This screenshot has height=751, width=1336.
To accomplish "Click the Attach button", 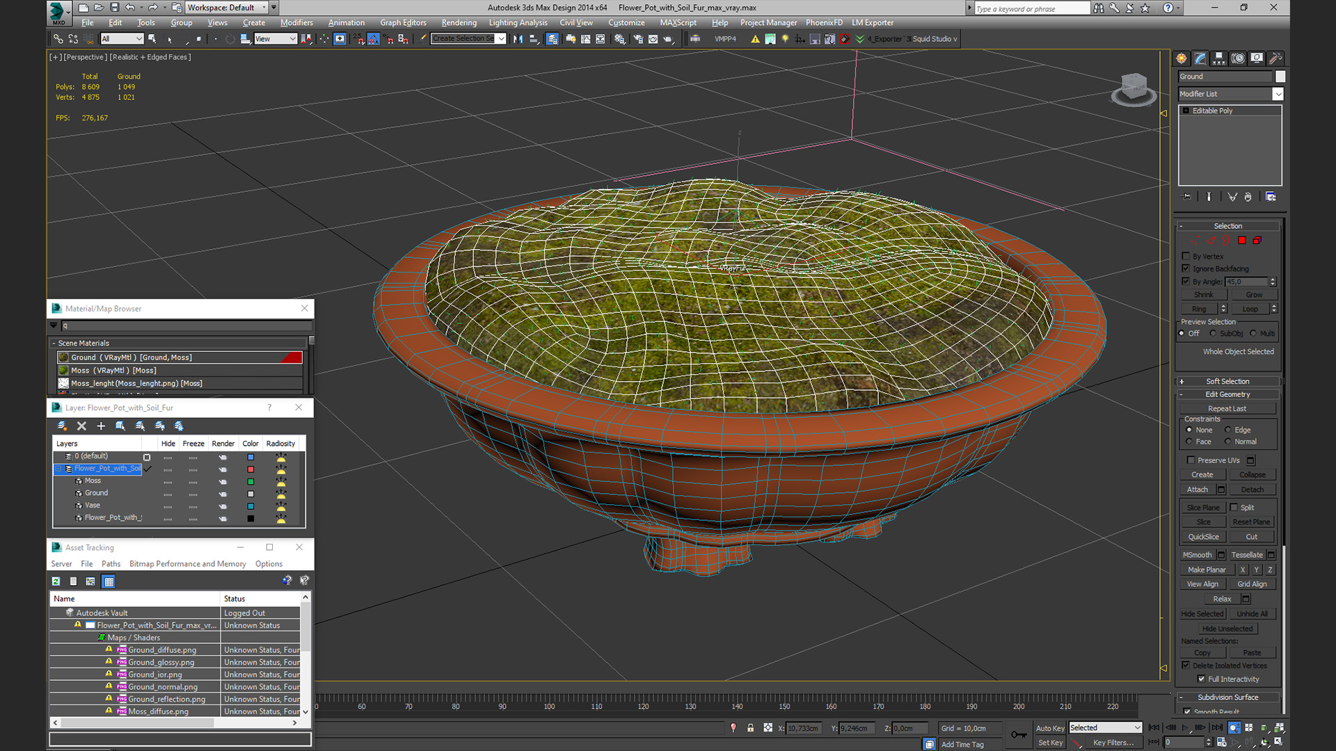I will (1198, 490).
